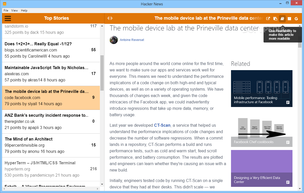This screenshot has width=304, height=193.
Task: Maximize the Hacker News window
Action: point(287,3)
